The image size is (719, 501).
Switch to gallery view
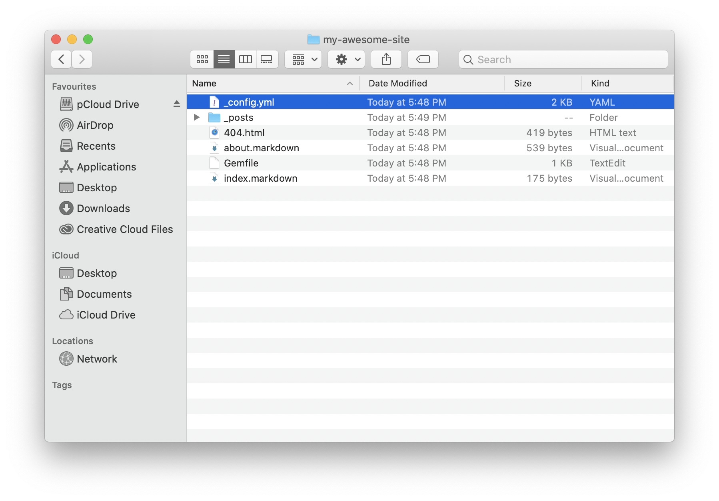267,60
